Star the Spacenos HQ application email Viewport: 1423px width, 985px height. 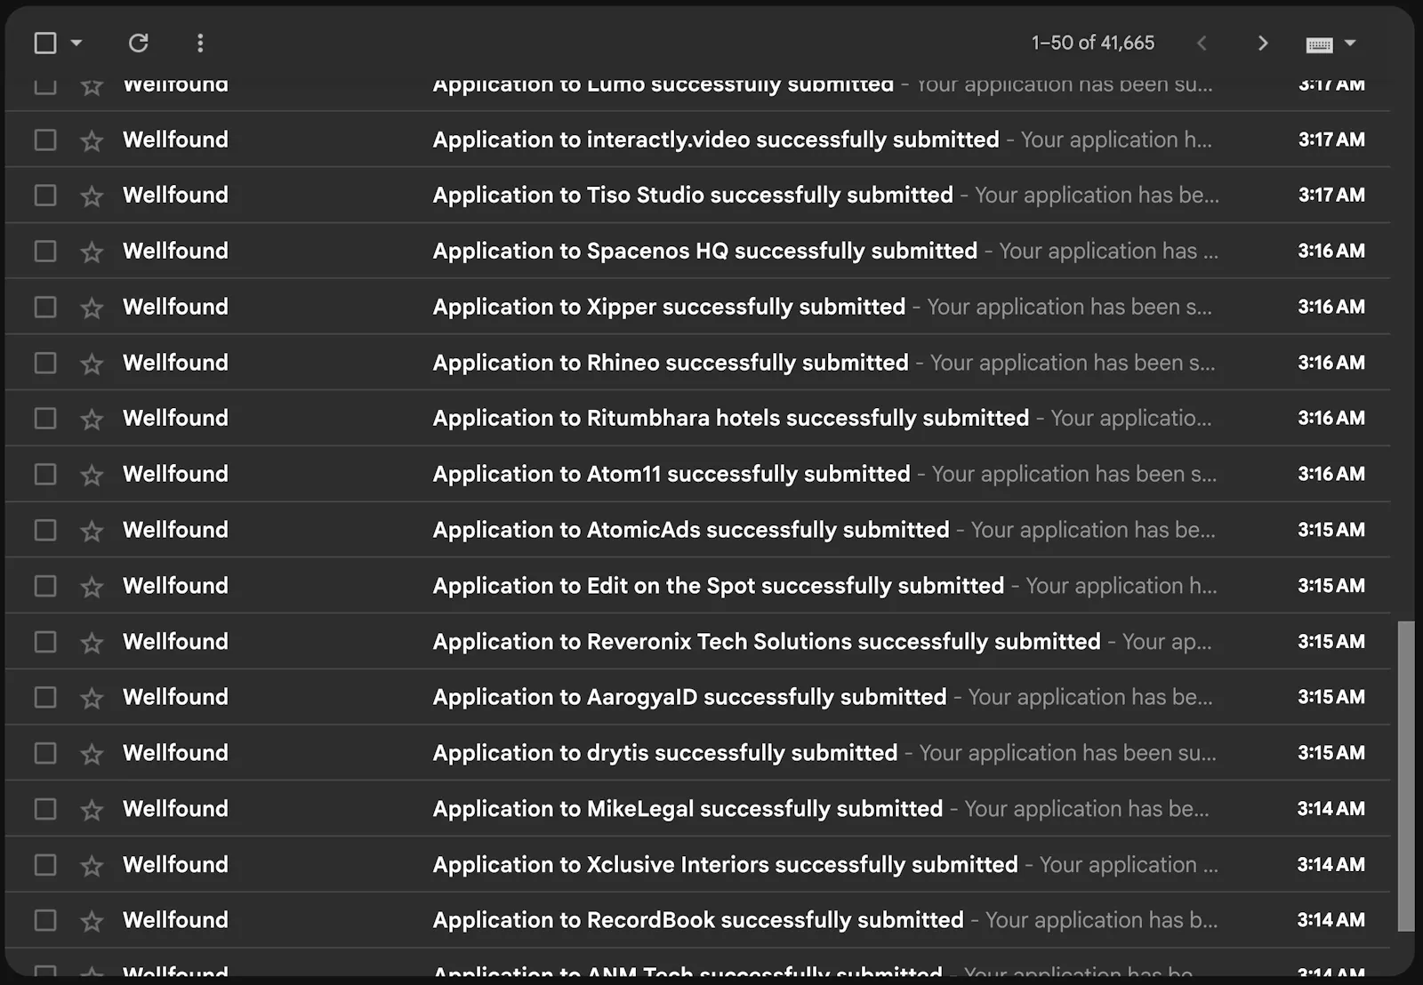[x=92, y=252]
